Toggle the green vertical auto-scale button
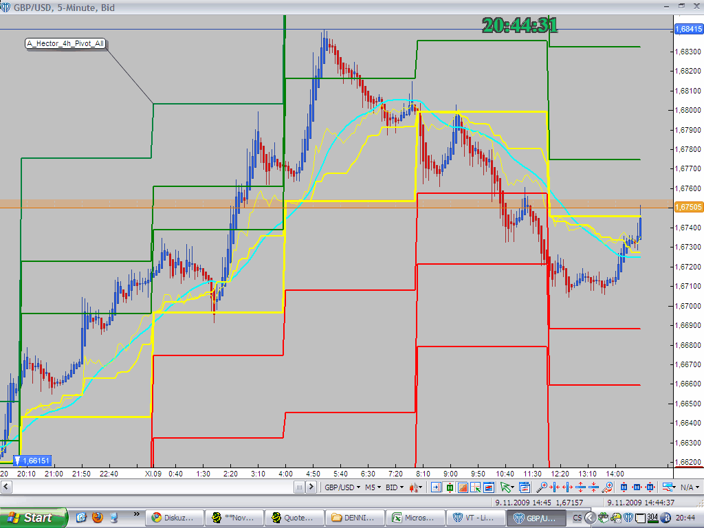The height and width of the screenshot is (528, 704). point(450,487)
